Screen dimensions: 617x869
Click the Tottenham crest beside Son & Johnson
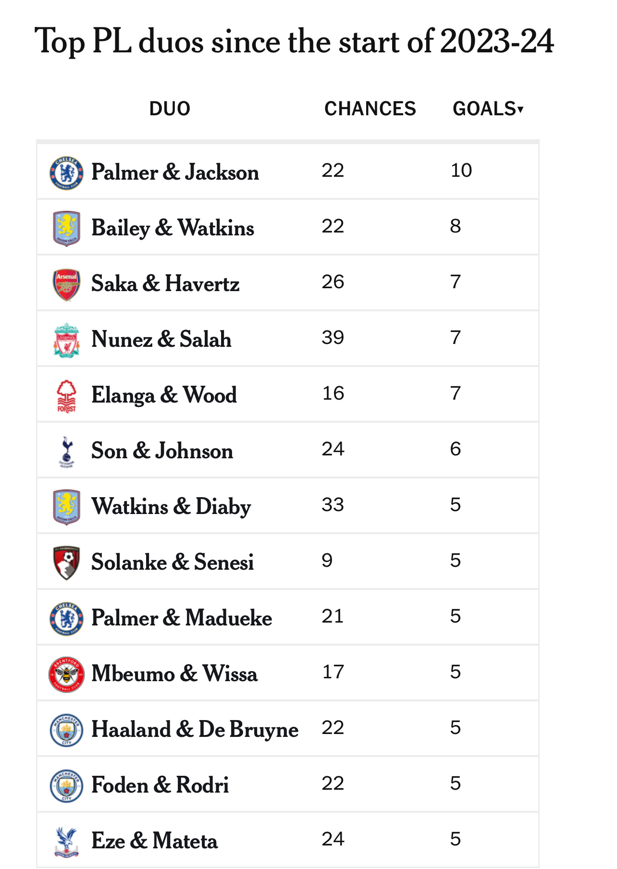(x=66, y=452)
